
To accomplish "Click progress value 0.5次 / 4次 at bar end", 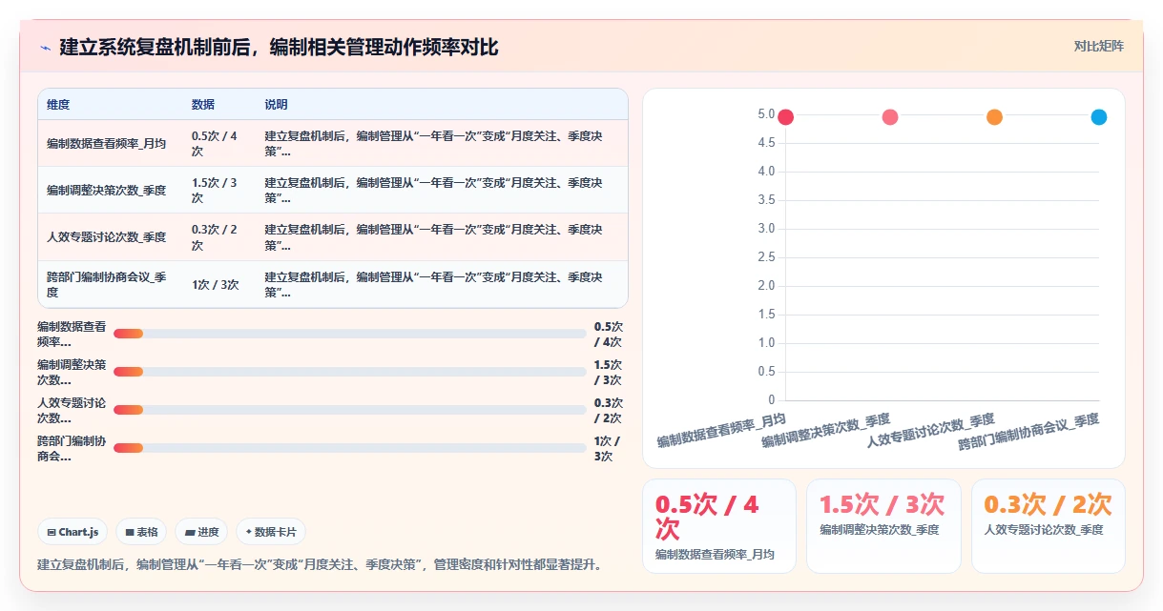I will (x=608, y=334).
